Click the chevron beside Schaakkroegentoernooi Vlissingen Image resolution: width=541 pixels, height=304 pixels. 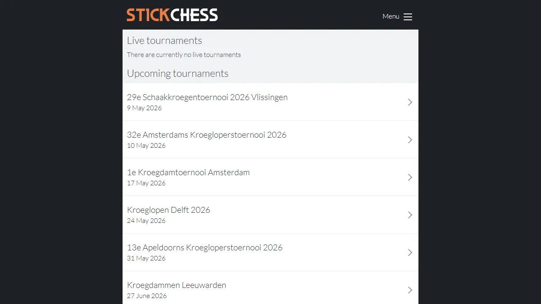click(x=410, y=102)
